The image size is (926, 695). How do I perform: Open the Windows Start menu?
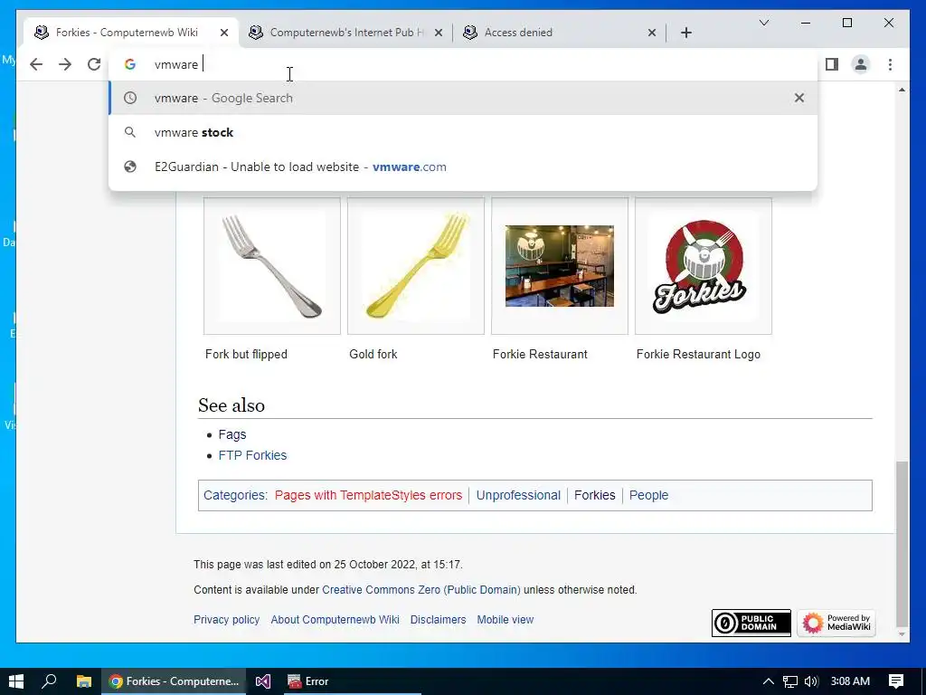16,681
